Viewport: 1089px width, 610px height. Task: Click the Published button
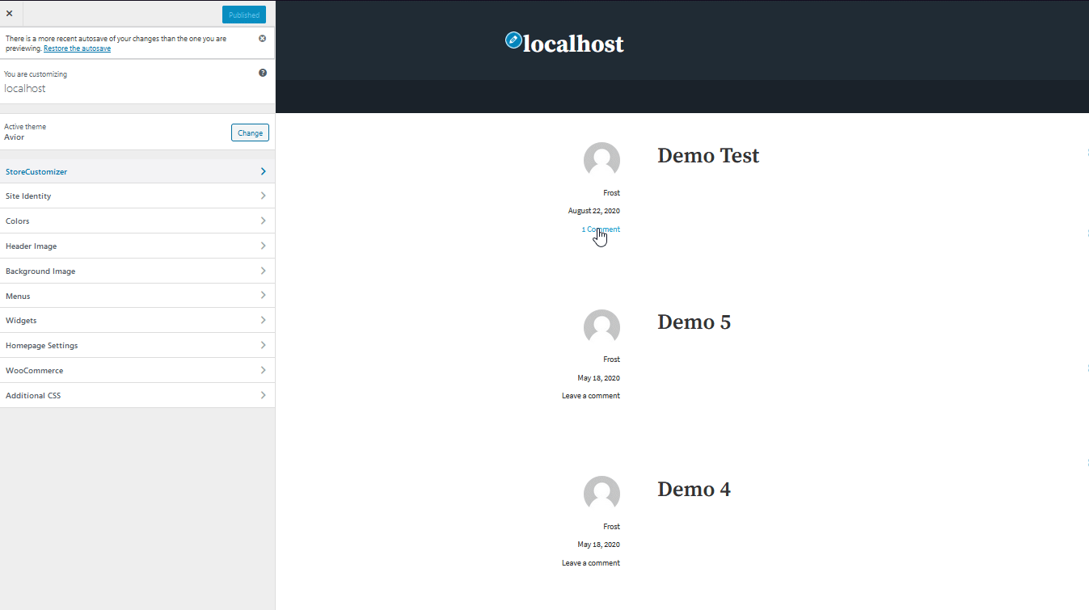(x=243, y=14)
